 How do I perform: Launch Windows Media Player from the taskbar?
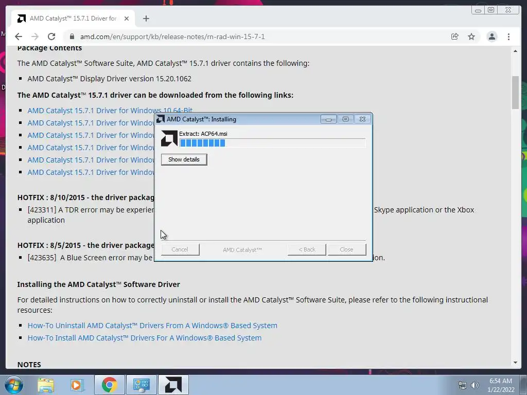pyautogui.click(x=77, y=385)
